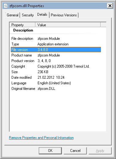Select the Copyright property row
This screenshot has height=159, width=116.
(x=56, y=66)
